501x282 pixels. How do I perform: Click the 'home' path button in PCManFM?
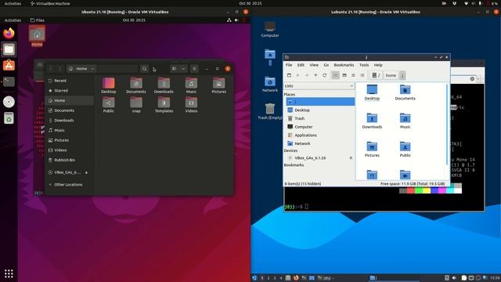(x=391, y=75)
